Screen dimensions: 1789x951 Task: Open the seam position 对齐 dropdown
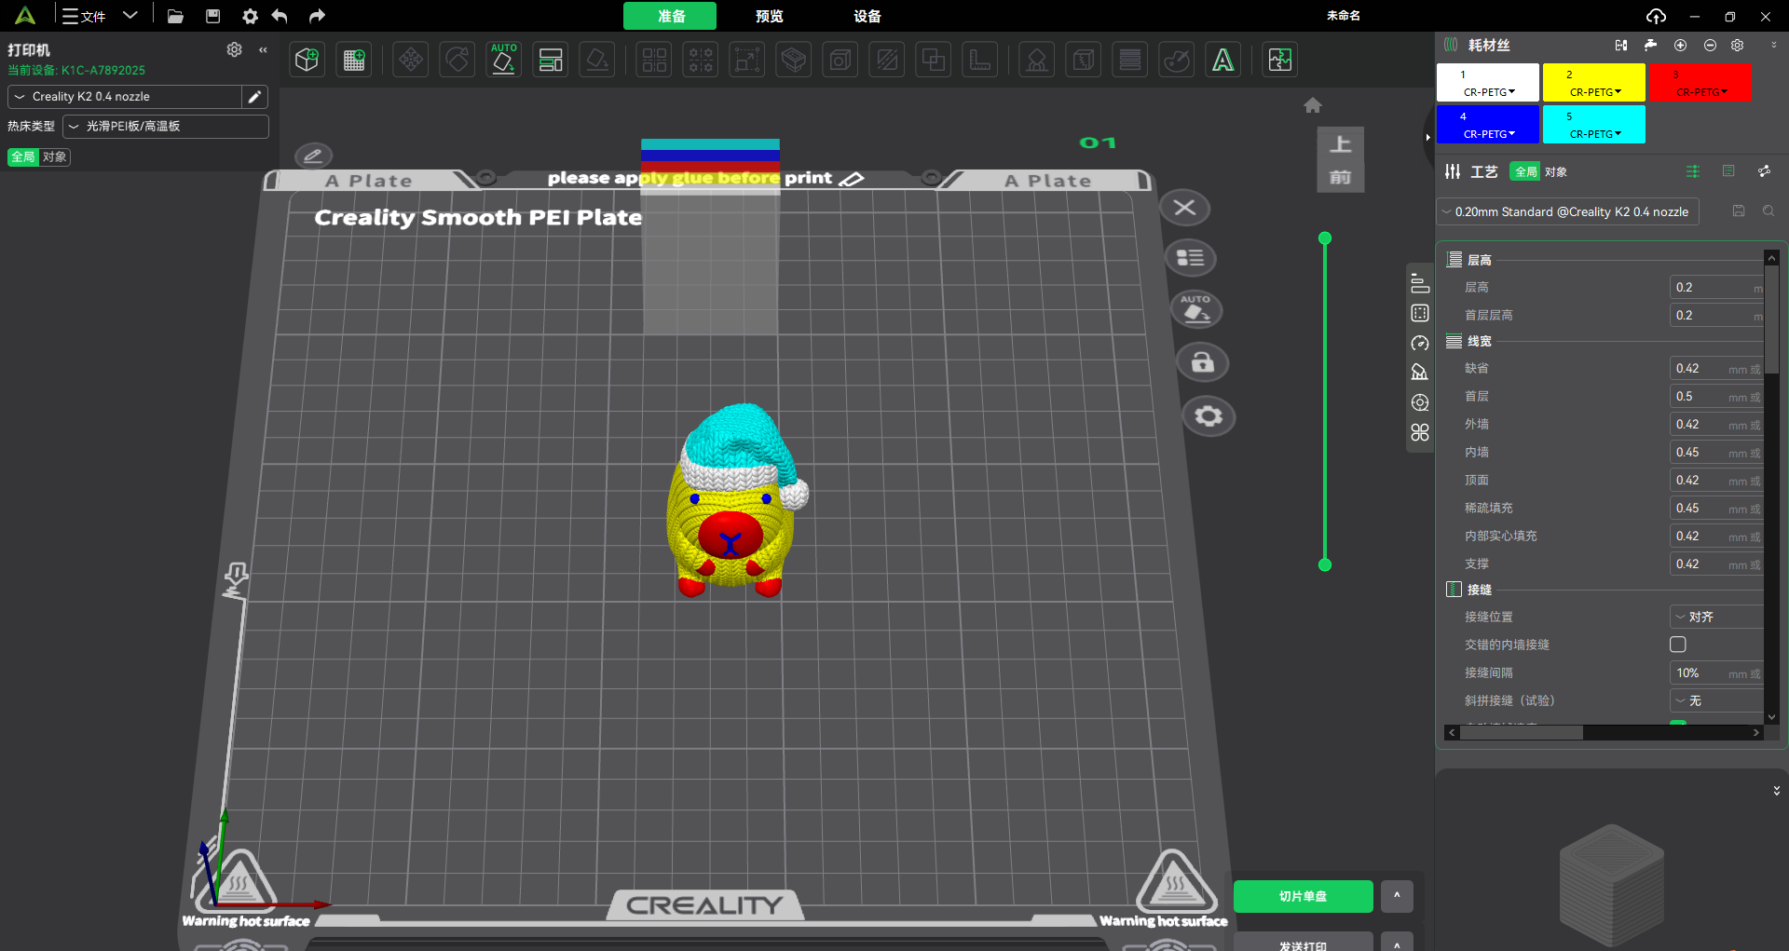pyautogui.click(x=1716, y=617)
